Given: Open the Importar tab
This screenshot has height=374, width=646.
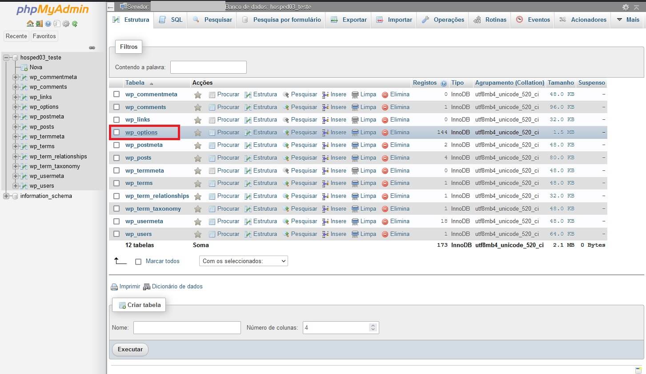Looking at the screenshot, I should 394,20.
